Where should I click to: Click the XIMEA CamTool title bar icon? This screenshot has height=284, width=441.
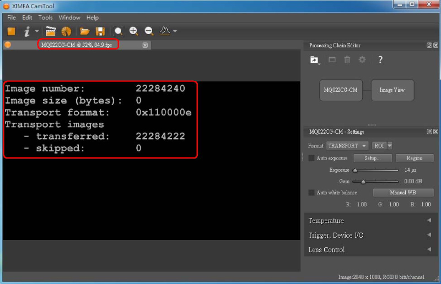coord(6,6)
